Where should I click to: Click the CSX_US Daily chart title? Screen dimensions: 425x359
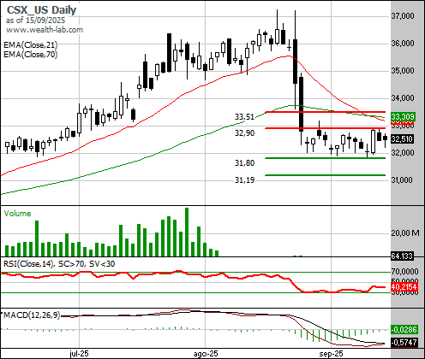(42, 10)
